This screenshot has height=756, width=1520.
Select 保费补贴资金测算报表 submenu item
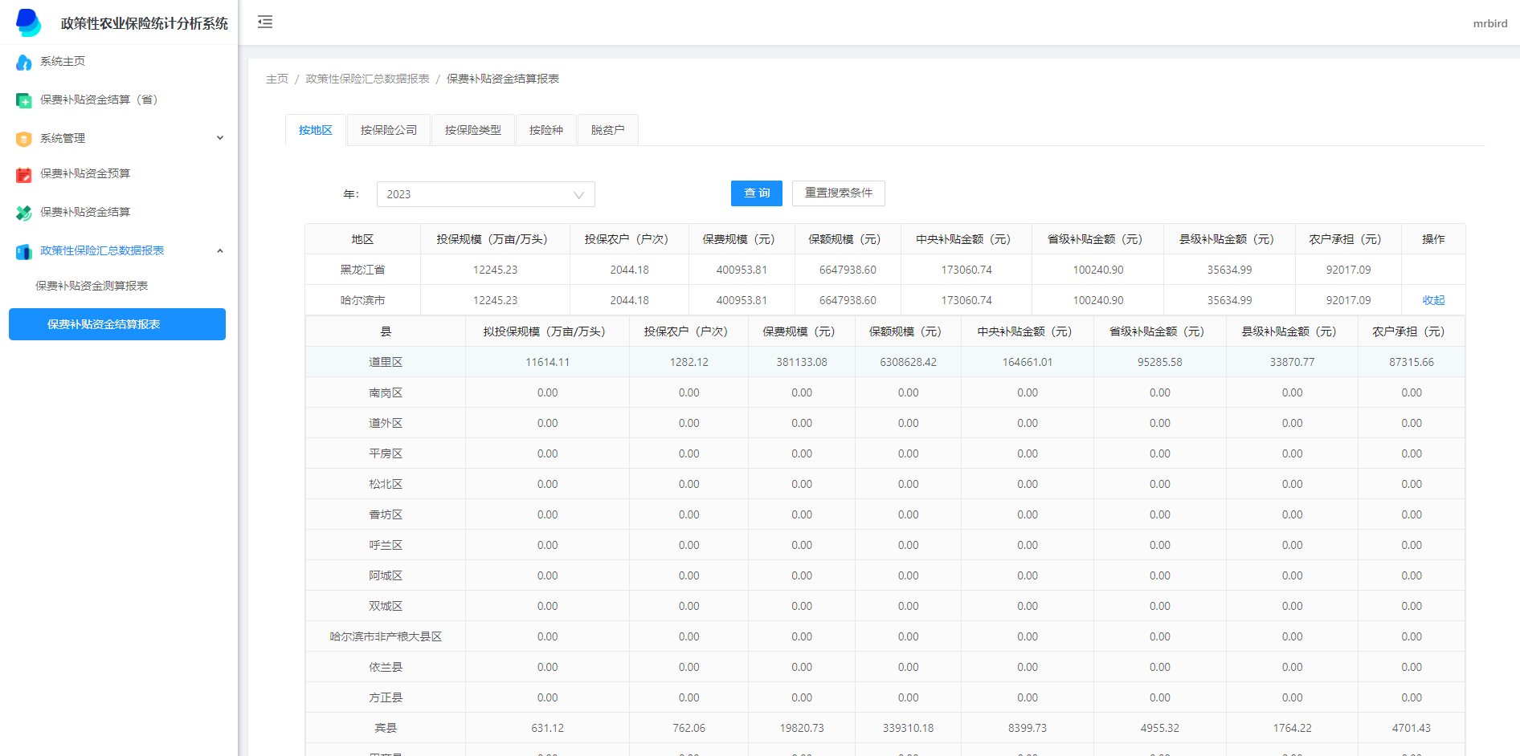pos(92,286)
